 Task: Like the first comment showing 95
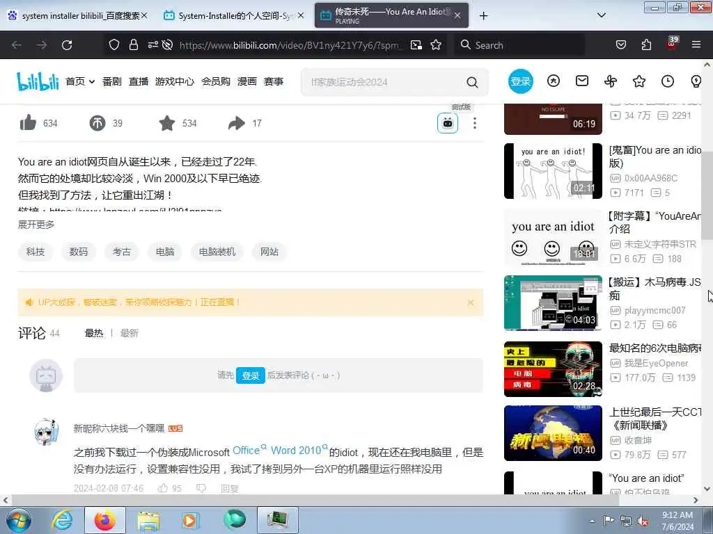(x=170, y=488)
